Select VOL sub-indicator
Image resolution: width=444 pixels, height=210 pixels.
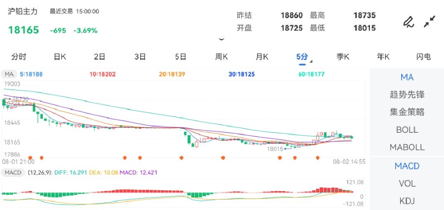tap(407, 184)
